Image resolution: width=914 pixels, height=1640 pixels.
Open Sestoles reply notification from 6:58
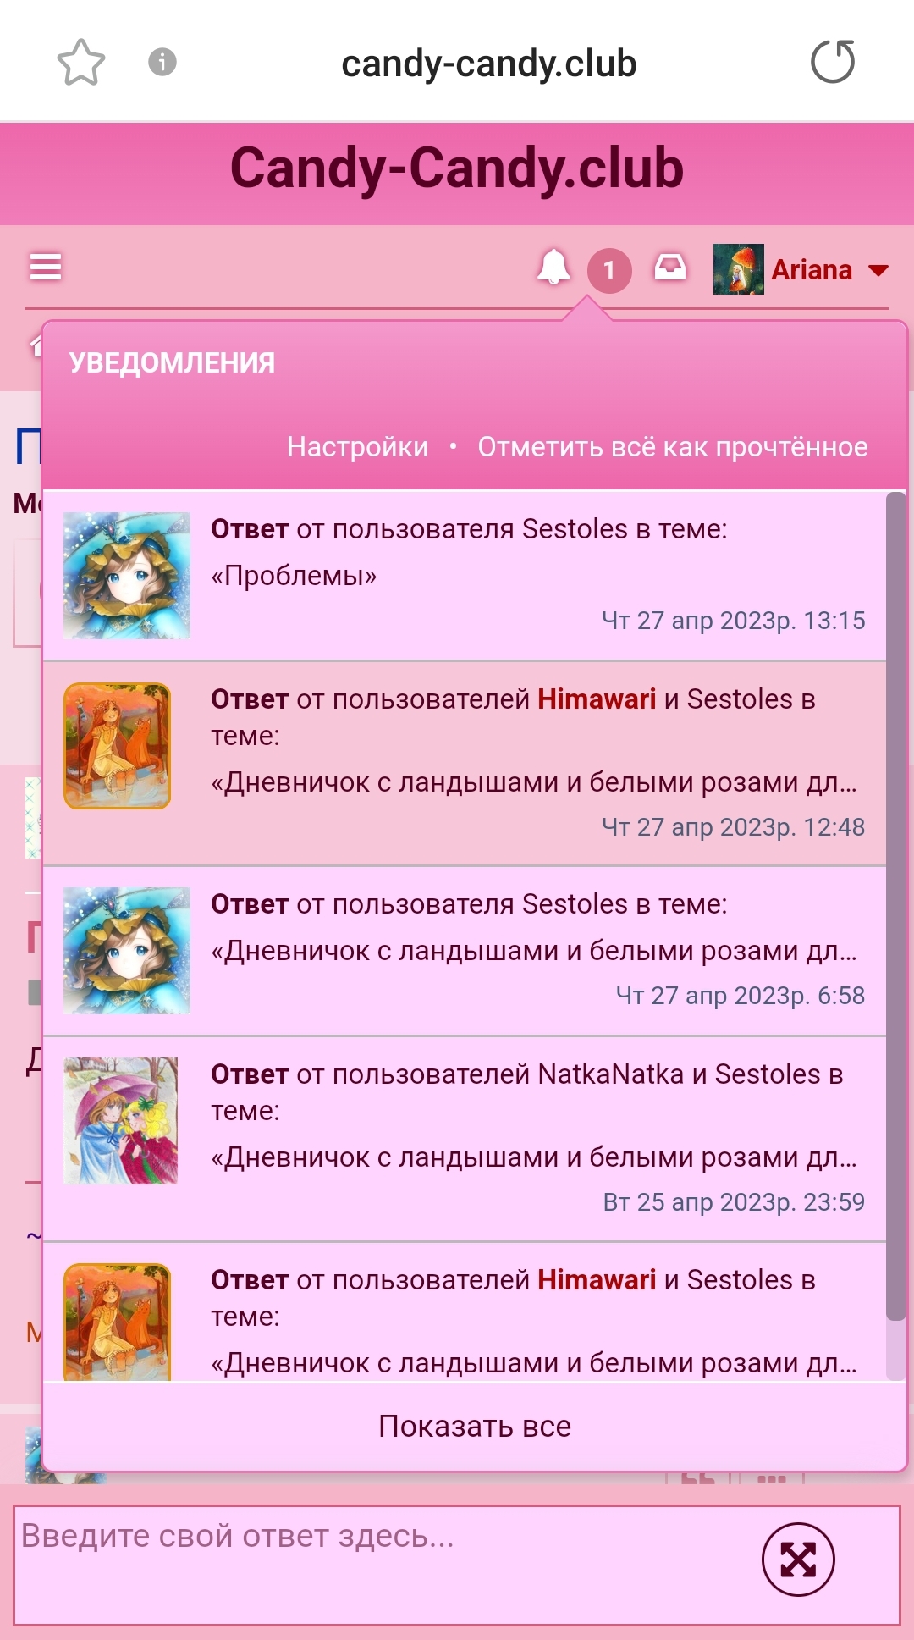(x=465, y=951)
